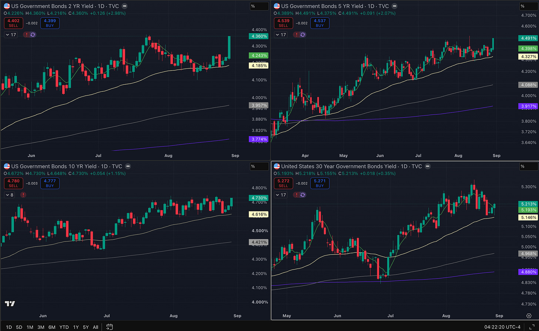This screenshot has width=539, height=331.
Task: Select the 6M date range
Action: pyautogui.click(x=52, y=327)
